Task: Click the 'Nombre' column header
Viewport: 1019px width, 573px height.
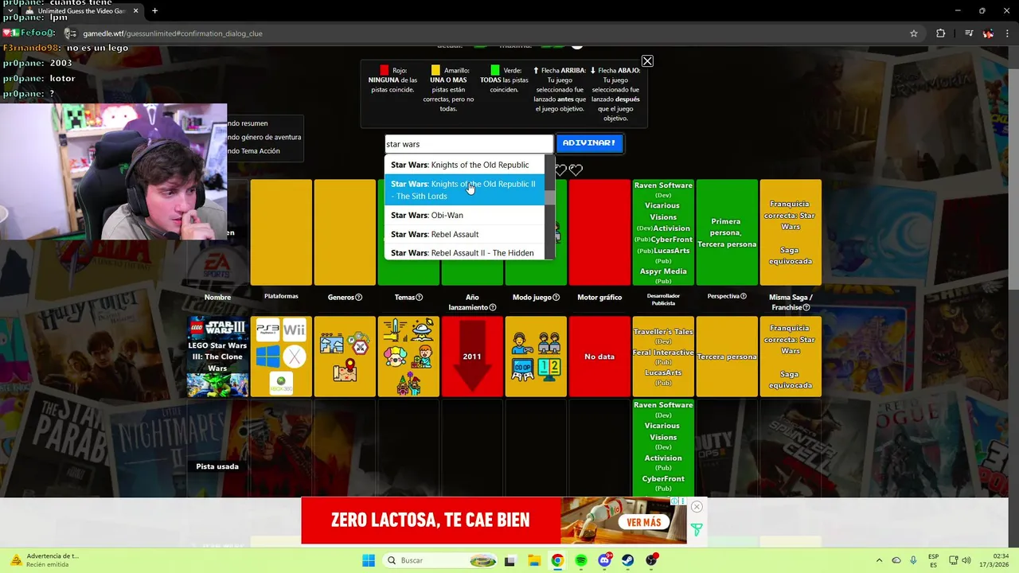Action: pos(217,298)
